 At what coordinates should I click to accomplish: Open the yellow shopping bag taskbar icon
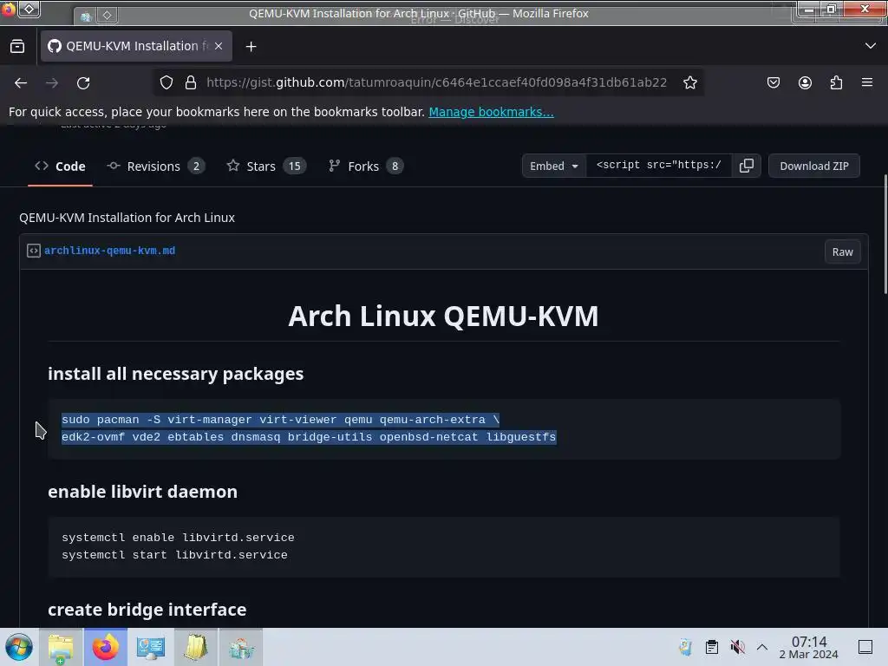tap(195, 647)
